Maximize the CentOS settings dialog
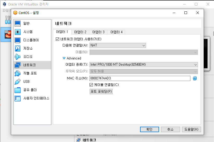 186,13
